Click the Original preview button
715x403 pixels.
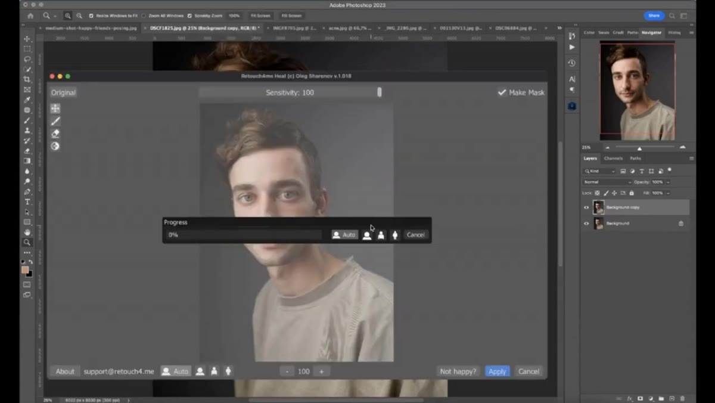click(x=63, y=92)
